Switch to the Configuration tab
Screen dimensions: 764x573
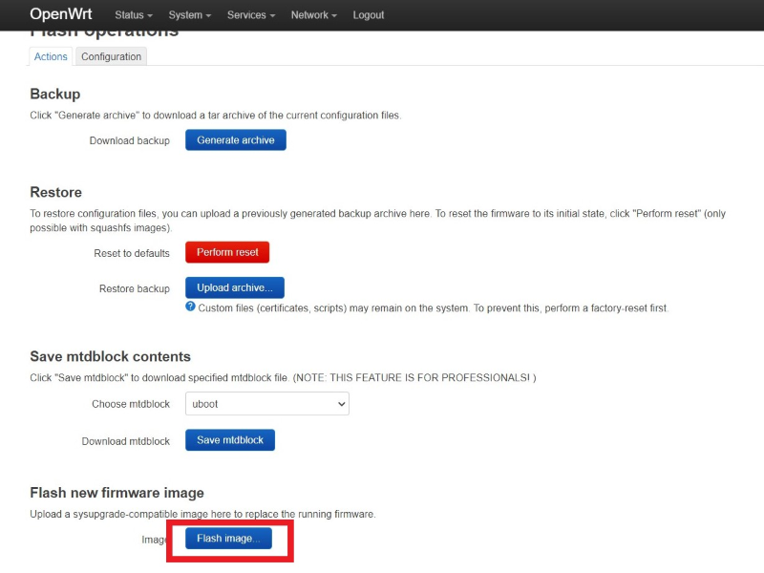coord(111,56)
